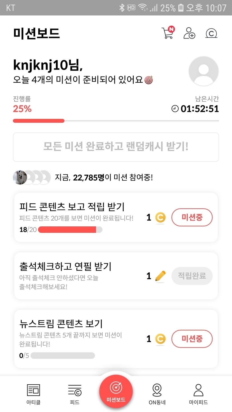Tap the add friend icon

[189, 33]
